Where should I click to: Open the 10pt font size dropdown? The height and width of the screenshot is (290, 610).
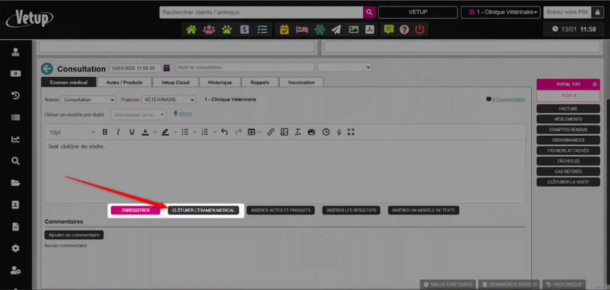click(71, 132)
